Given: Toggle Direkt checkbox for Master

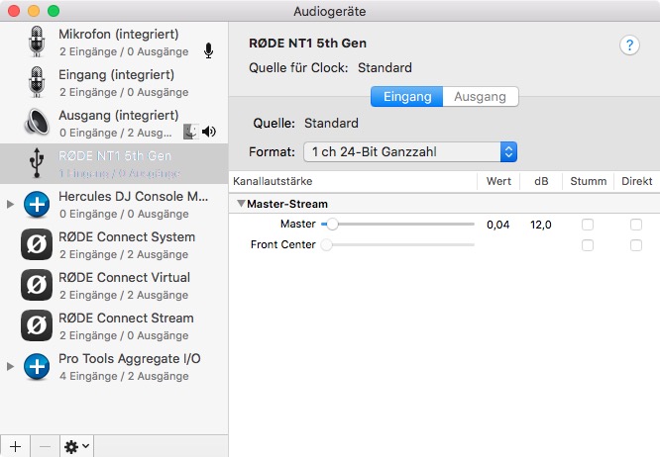Looking at the screenshot, I should [x=636, y=225].
